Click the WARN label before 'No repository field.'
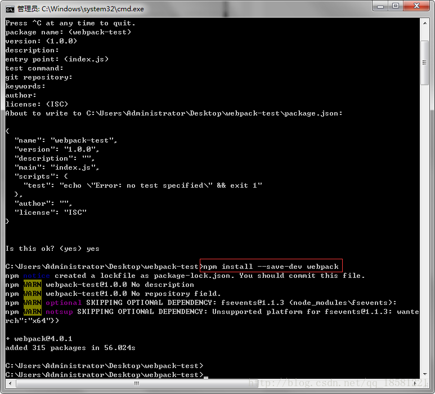Image resolution: width=435 pixels, height=394 pixels. point(33,294)
